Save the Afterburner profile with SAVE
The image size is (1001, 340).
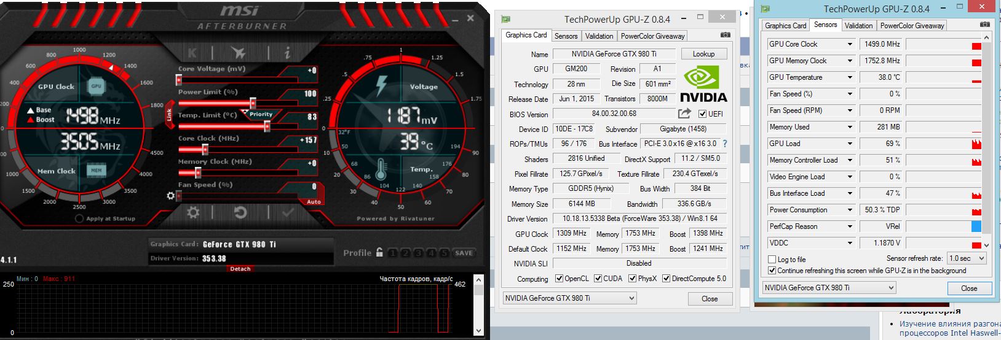pos(464,253)
